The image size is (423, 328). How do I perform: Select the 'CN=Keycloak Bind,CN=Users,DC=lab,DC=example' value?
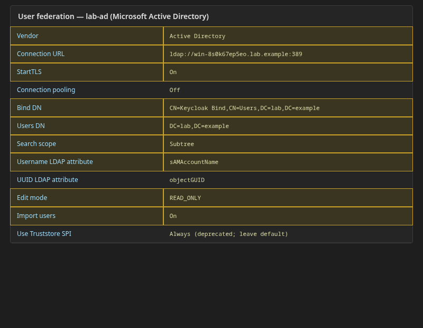[x=244, y=108]
